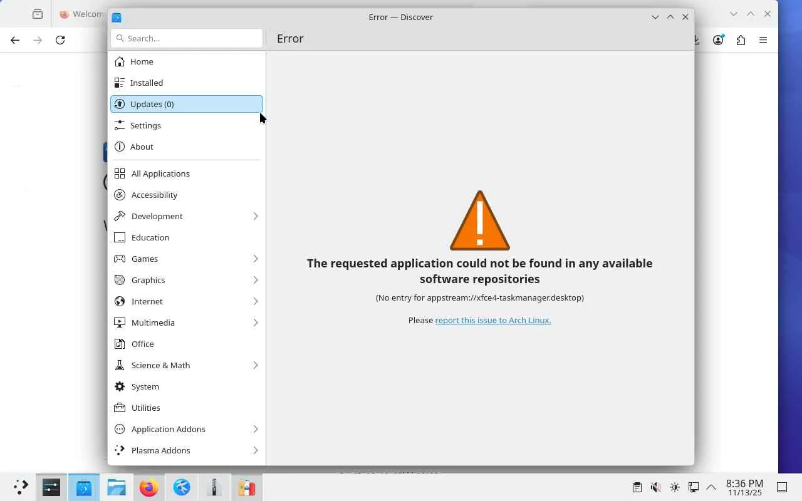Go back in the Firefox window
This screenshot has width=802, height=501.
15,40
